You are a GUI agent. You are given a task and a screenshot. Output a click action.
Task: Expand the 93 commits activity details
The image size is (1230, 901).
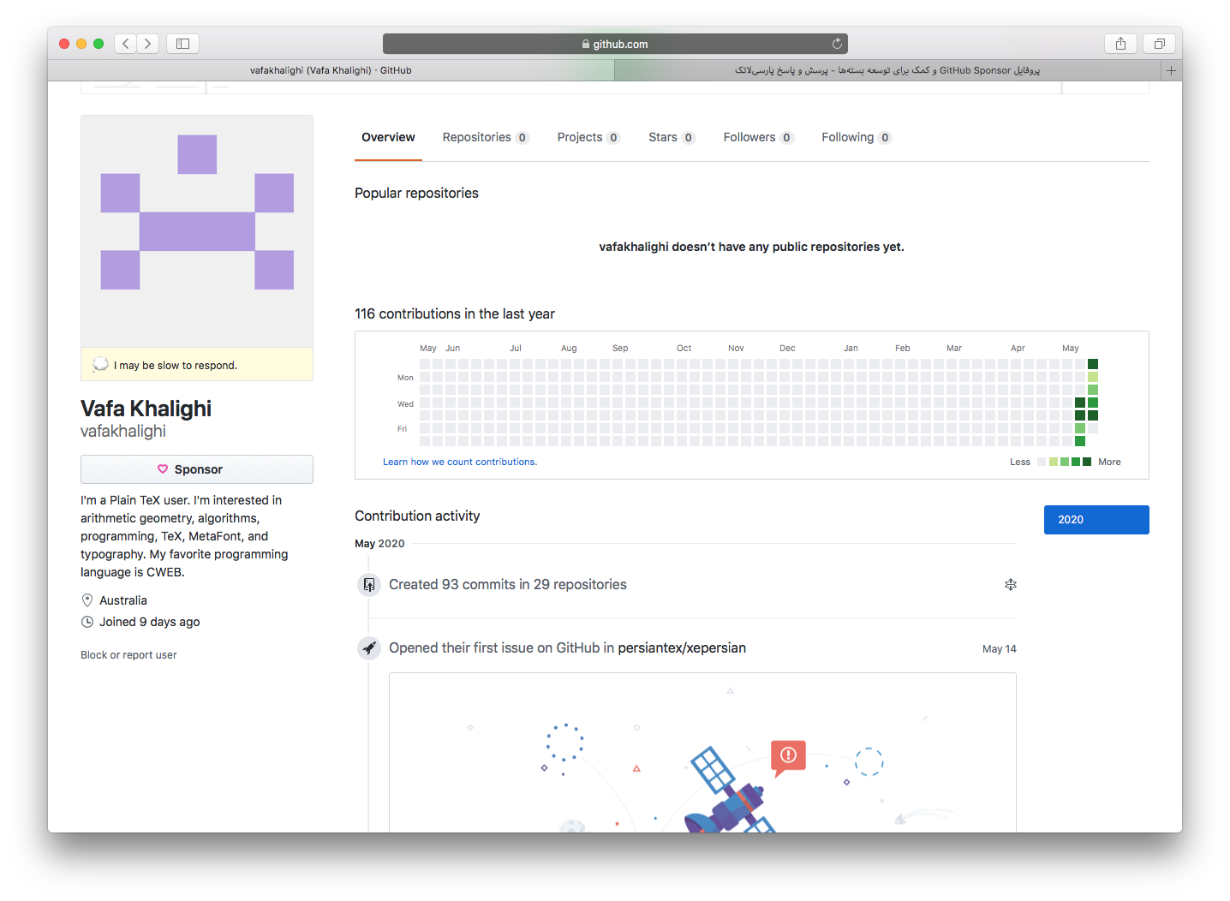1011,584
